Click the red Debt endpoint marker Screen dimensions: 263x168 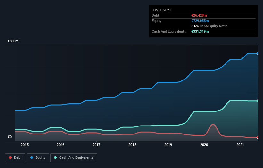click(x=258, y=137)
